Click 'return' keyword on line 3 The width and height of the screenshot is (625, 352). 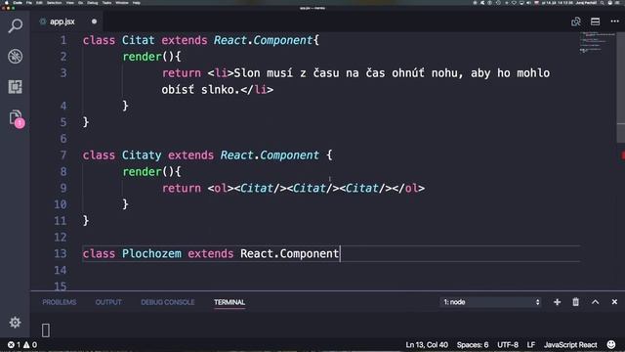pos(182,73)
